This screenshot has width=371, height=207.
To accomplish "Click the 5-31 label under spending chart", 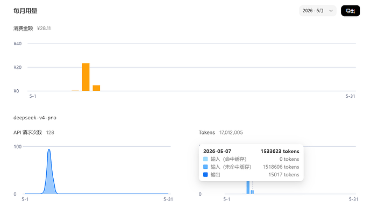I will point(350,96).
